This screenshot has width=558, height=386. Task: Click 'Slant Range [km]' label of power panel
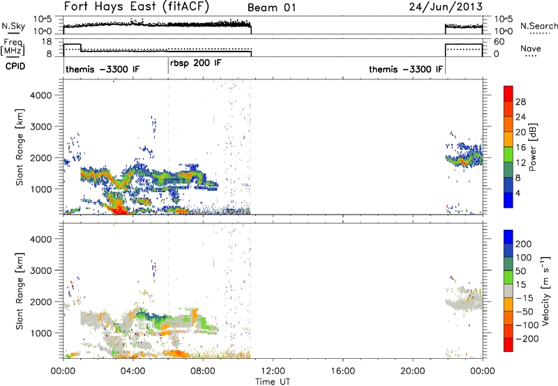click(20, 147)
